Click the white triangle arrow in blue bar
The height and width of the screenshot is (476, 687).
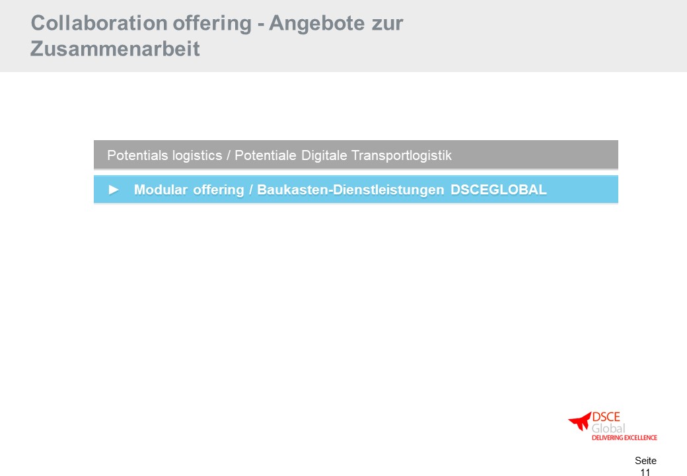(x=114, y=190)
